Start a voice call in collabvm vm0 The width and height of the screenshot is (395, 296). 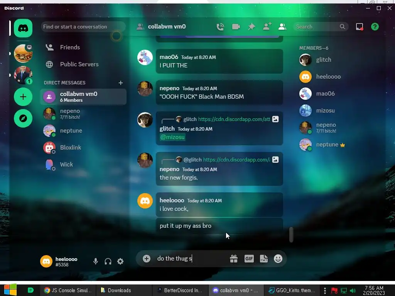tap(220, 27)
